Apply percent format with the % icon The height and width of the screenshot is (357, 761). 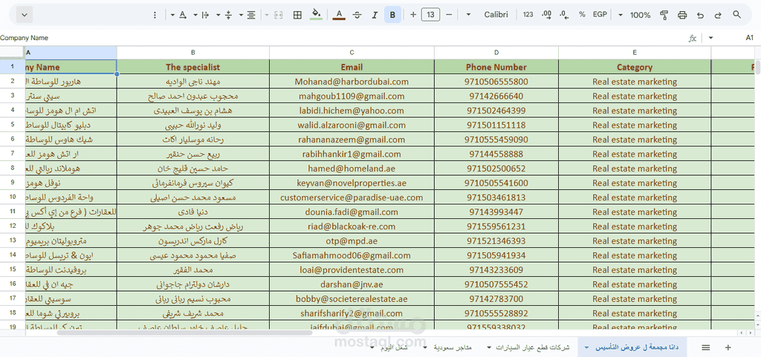pos(582,15)
